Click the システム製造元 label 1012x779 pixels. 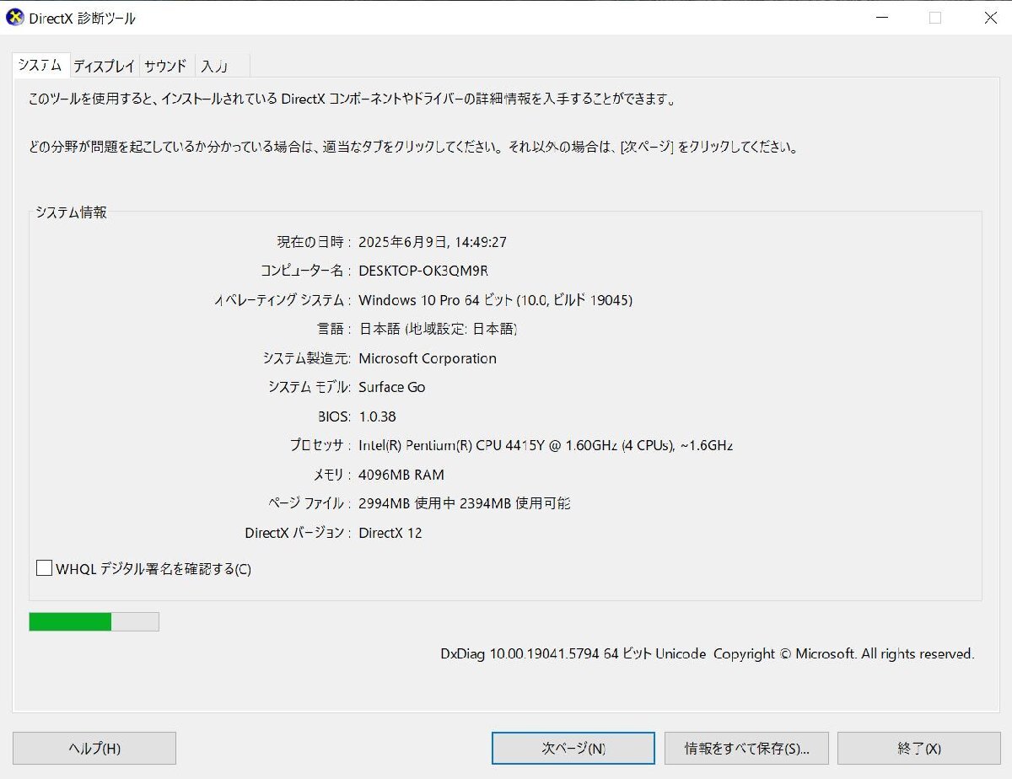(306, 358)
